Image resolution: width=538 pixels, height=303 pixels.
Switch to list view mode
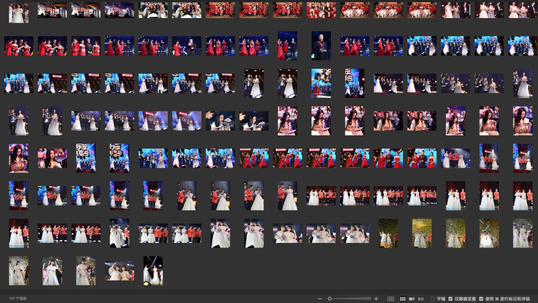pyautogui.click(x=421, y=299)
